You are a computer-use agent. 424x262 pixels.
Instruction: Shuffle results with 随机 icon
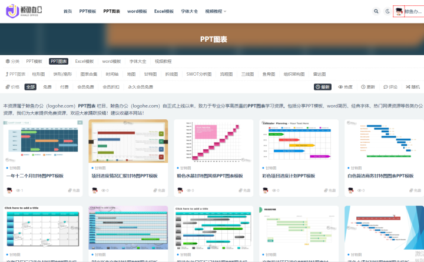pyautogui.click(x=413, y=87)
